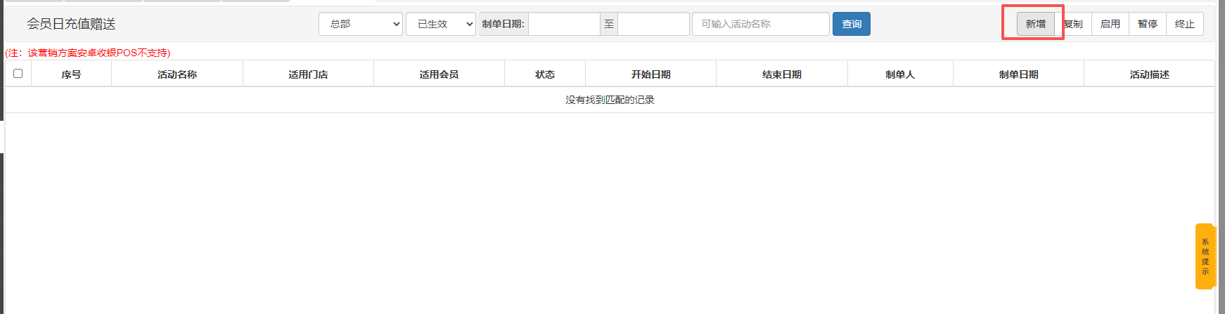Sort by 开始日期 column header
The height and width of the screenshot is (314, 1225).
tap(650, 74)
